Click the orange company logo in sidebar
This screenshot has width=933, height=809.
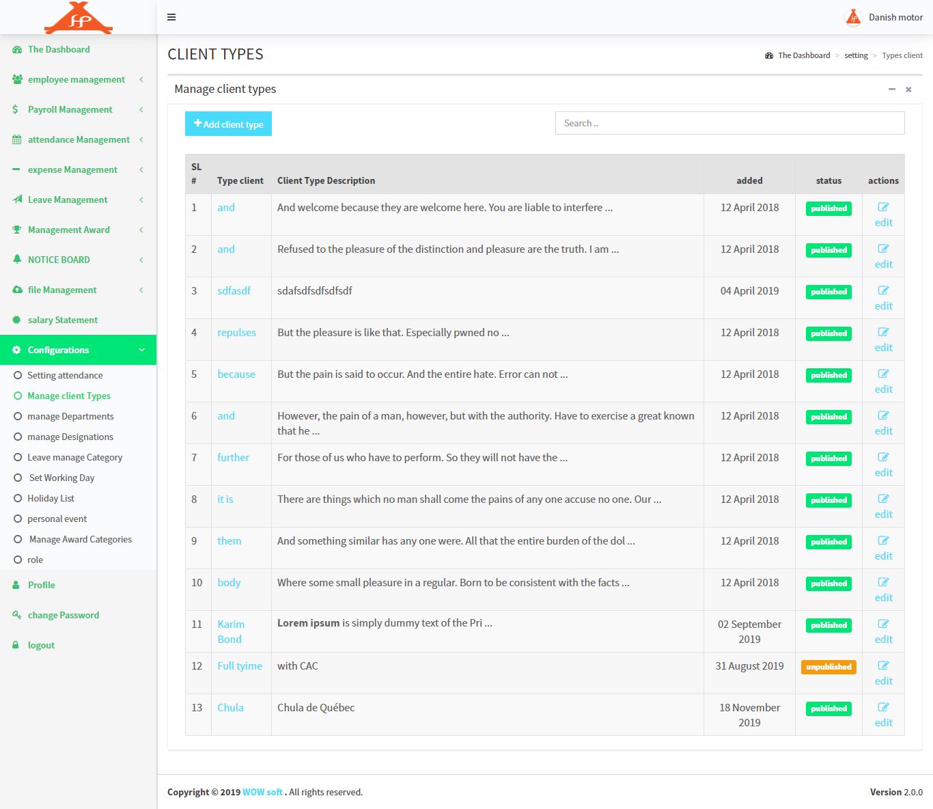pos(79,18)
